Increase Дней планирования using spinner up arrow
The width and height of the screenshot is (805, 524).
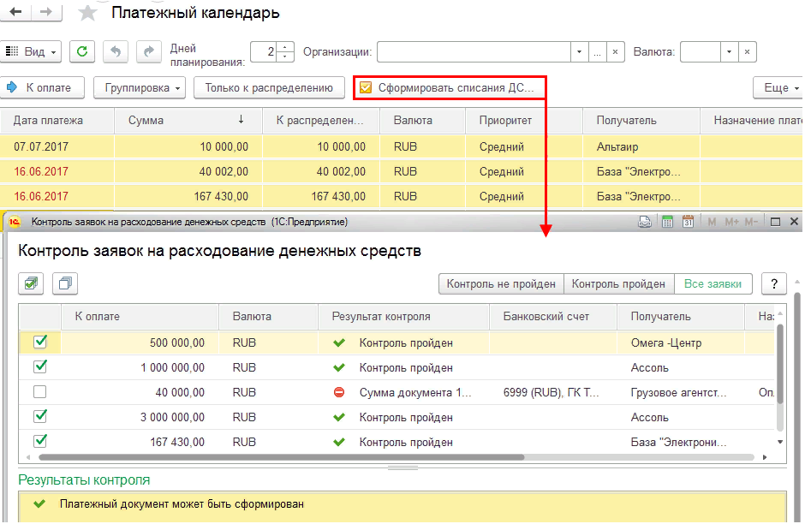[x=286, y=48]
